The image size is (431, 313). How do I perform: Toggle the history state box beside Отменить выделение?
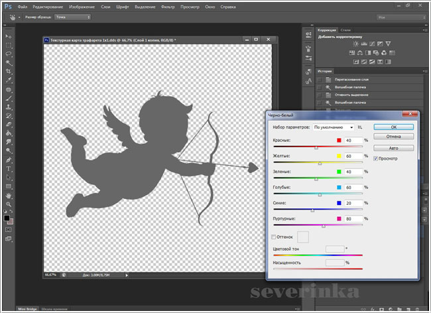319,95
